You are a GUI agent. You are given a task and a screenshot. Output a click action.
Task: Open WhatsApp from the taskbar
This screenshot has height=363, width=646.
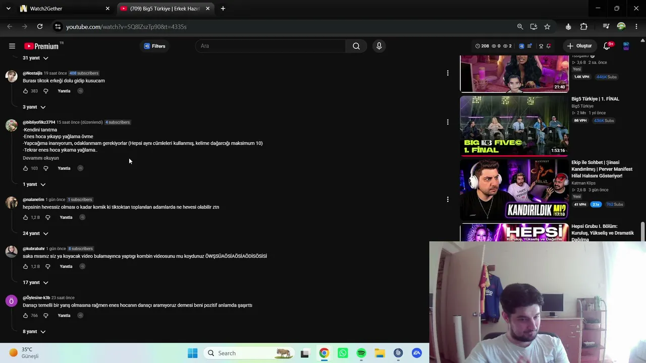pos(343,353)
